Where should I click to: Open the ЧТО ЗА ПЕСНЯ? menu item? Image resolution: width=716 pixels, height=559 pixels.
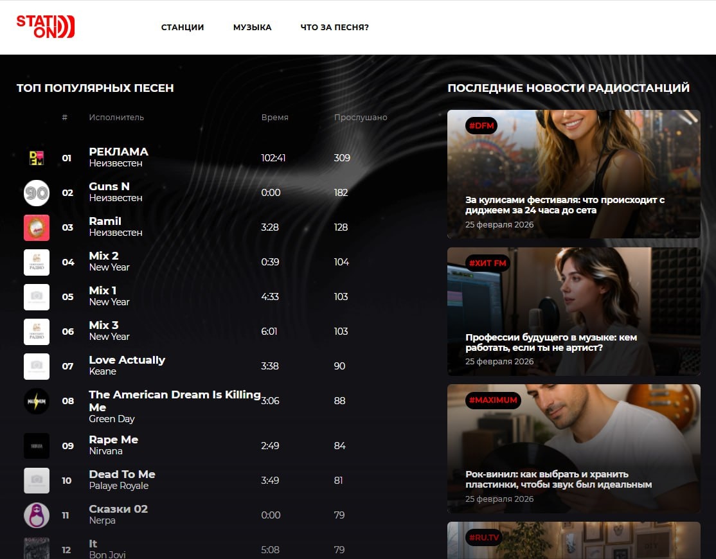pyautogui.click(x=334, y=28)
